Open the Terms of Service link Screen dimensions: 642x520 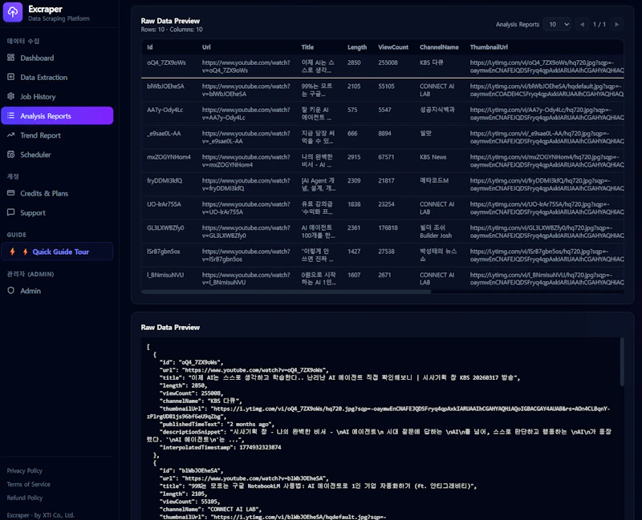pos(28,484)
